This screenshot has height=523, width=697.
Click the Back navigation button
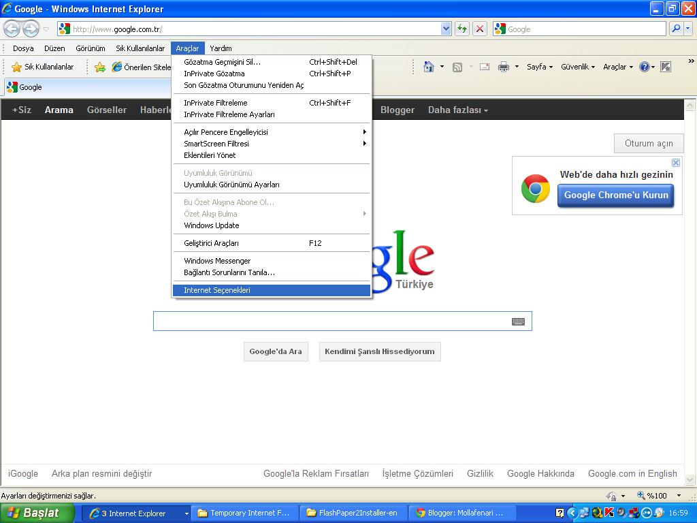point(12,29)
